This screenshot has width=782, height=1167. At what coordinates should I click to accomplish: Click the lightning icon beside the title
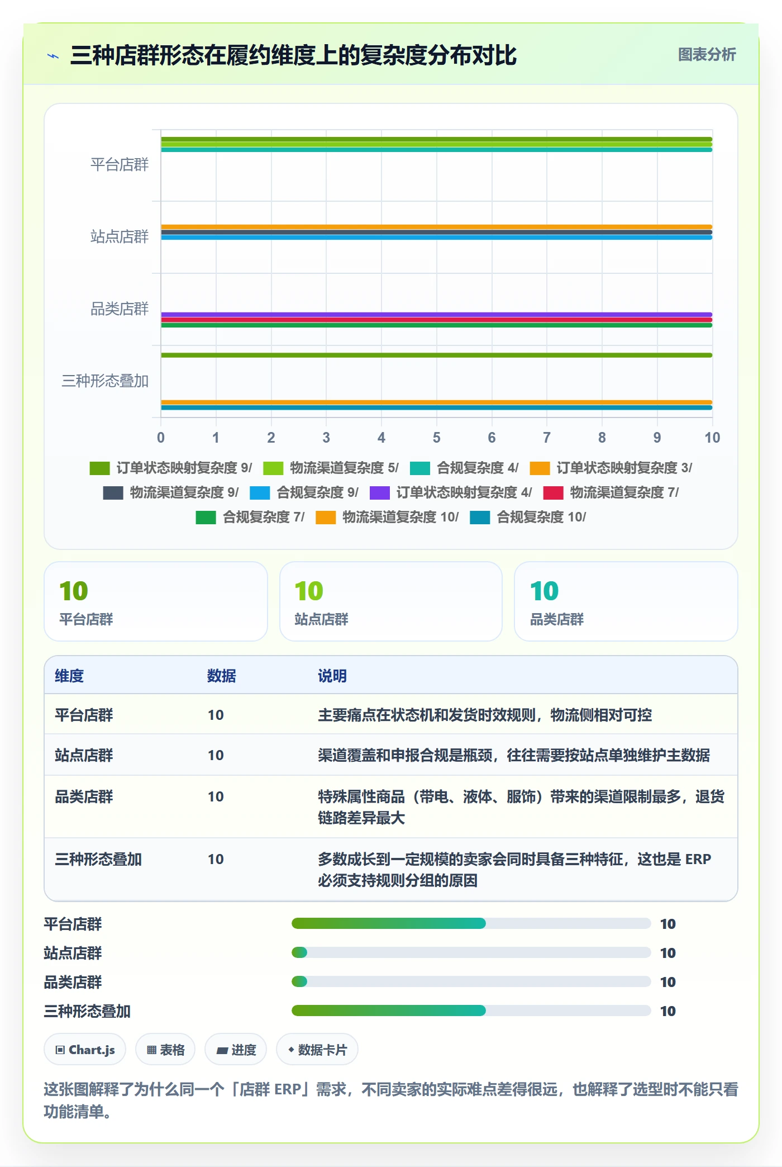pos(53,56)
